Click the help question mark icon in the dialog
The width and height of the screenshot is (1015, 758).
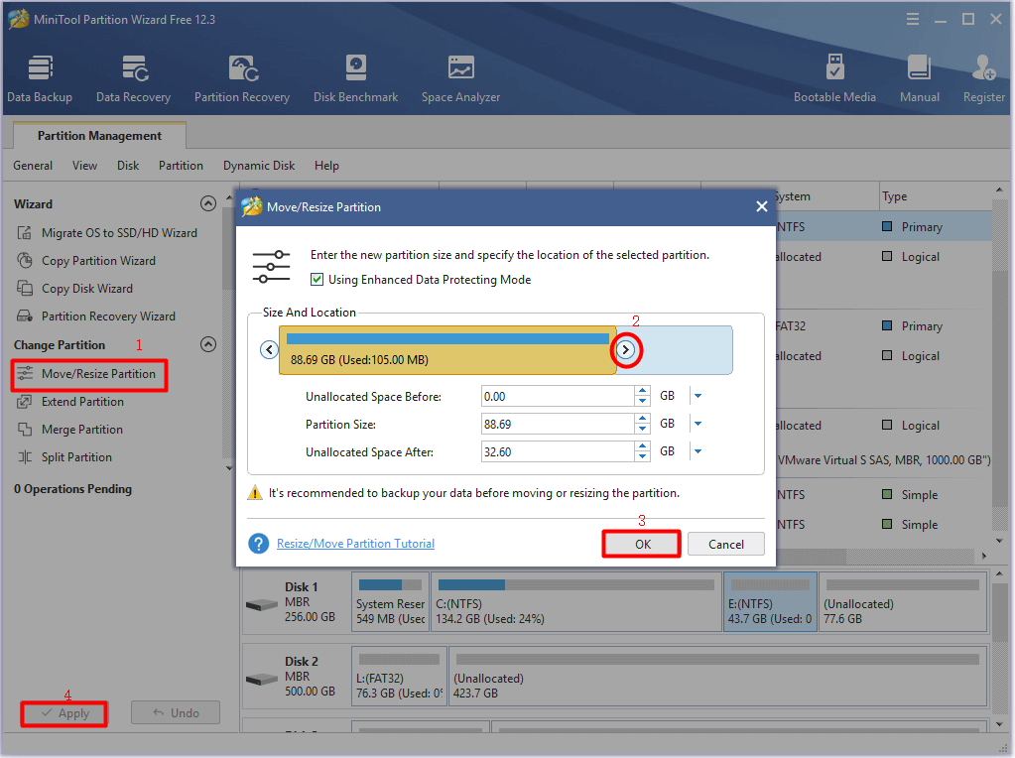[258, 544]
